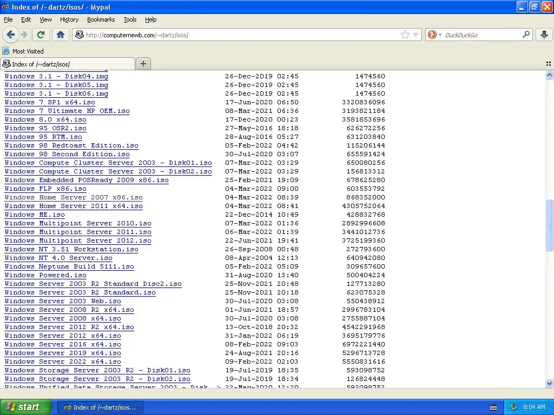Screen dimensions: 554x415
Task: Open the Help menu
Action: 150,19
